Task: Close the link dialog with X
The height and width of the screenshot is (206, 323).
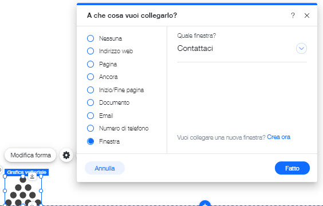Action: (307, 15)
